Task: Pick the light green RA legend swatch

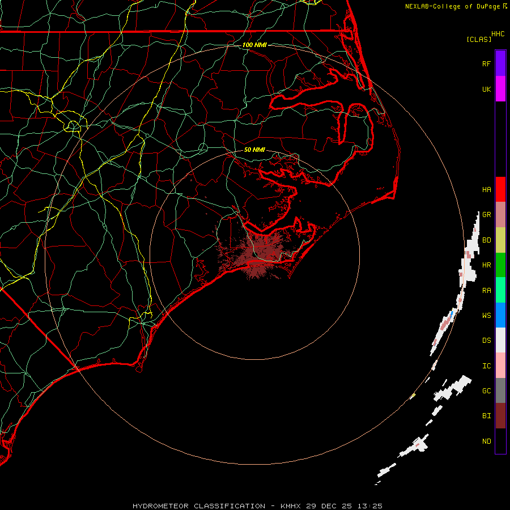Action: coord(500,290)
